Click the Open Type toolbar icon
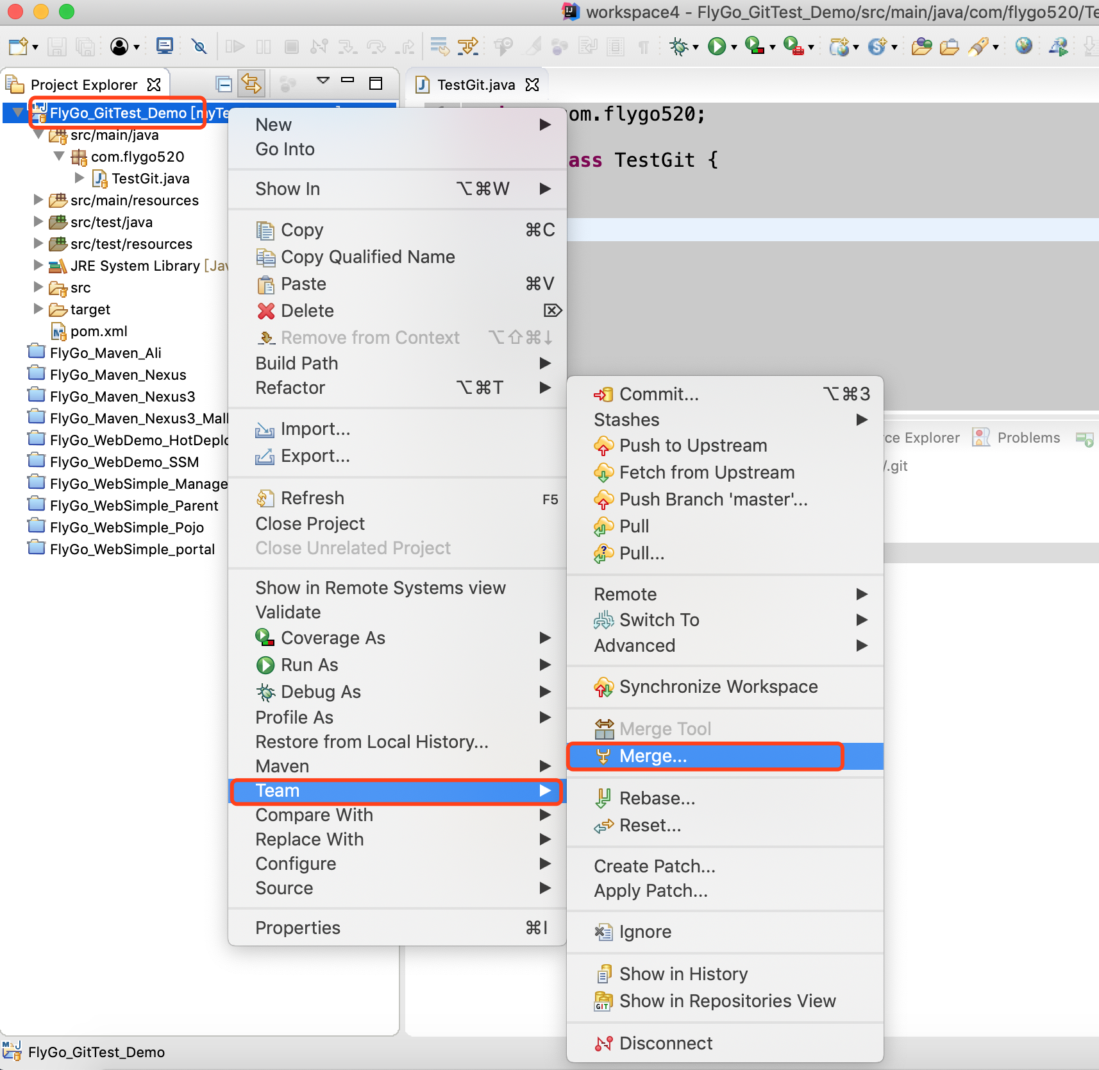This screenshot has height=1070, width=1099. 922,46
